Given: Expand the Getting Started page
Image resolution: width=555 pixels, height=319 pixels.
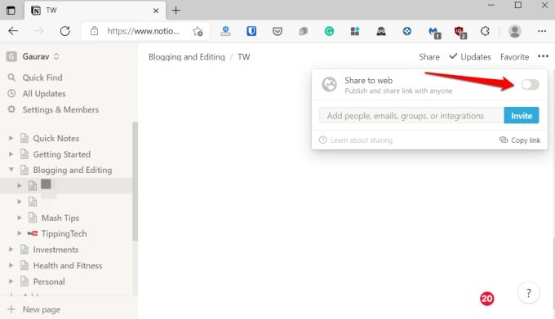Looking at the screenshot, I should pyautogui.click(x=11, y=154).
